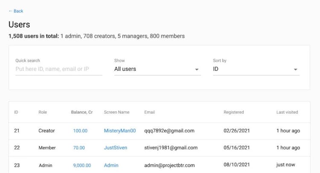320x173 pixels.
Task: Click the Registered column header
Action: pos(234,112)
